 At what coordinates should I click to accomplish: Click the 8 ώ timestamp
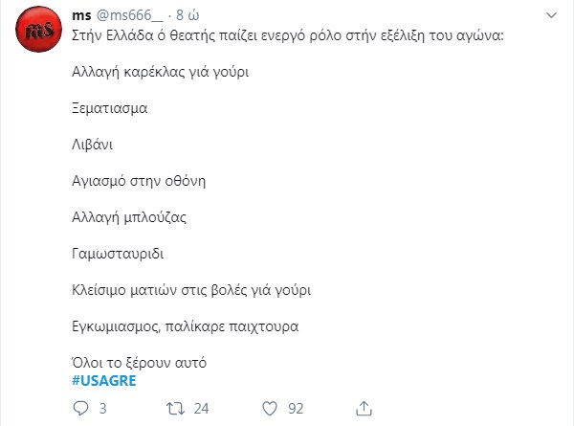tap(188, 15)
